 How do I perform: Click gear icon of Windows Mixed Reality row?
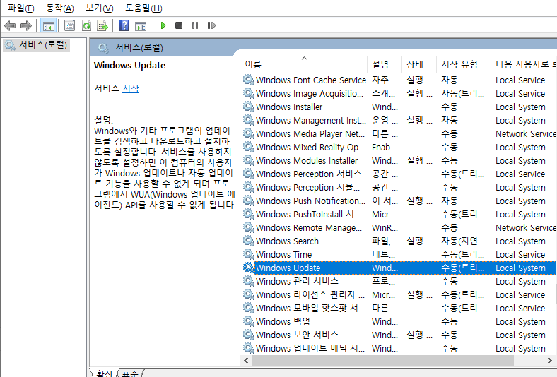pos(249,147)
